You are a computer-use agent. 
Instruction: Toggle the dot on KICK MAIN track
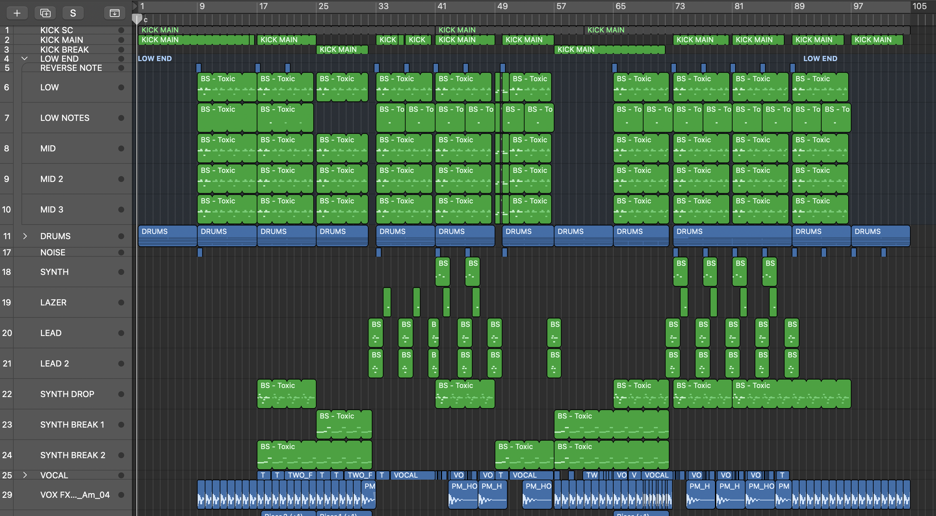tap(121, 40)
